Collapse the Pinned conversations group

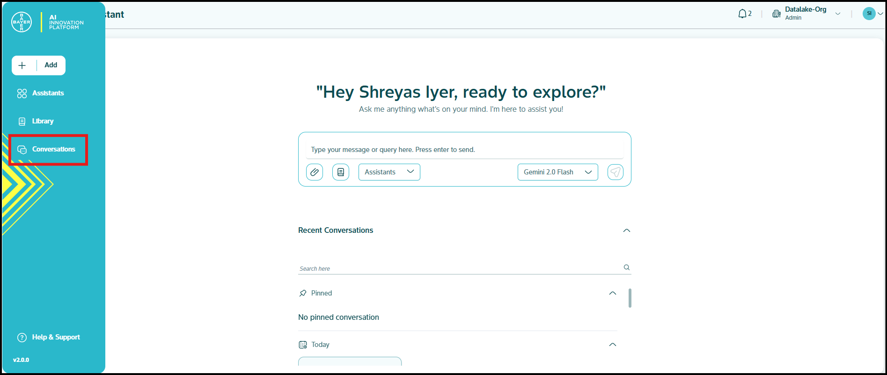point(612,293)
